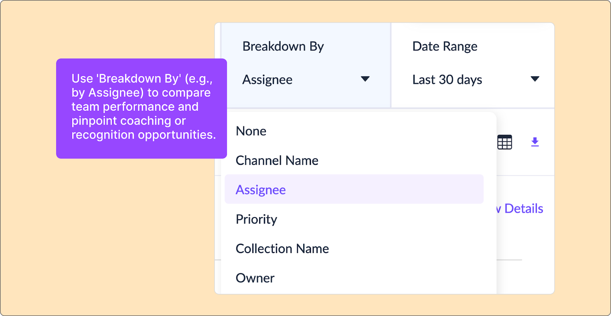Click the purple download icon
This screenshot has height=316, width=611.
pos(535,142)
